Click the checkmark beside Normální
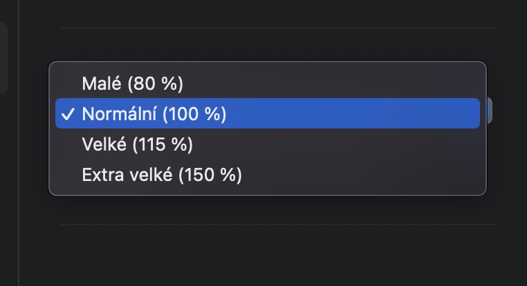This screenshot has width=527, height=286. (68, 114)
